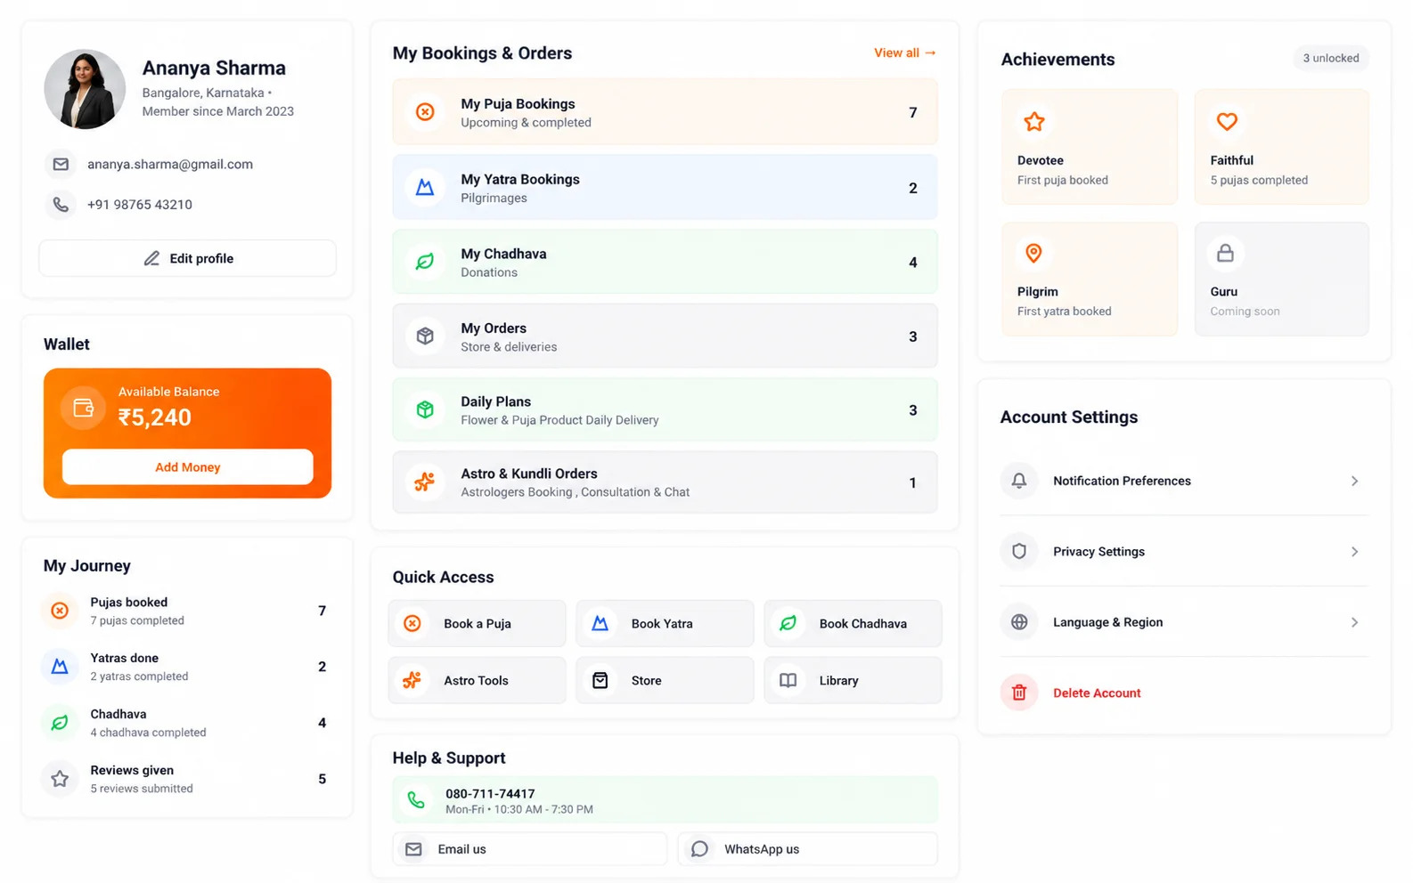Click the Book a Puja button
The image size is (1413, 883).
(x=477, y=623)
